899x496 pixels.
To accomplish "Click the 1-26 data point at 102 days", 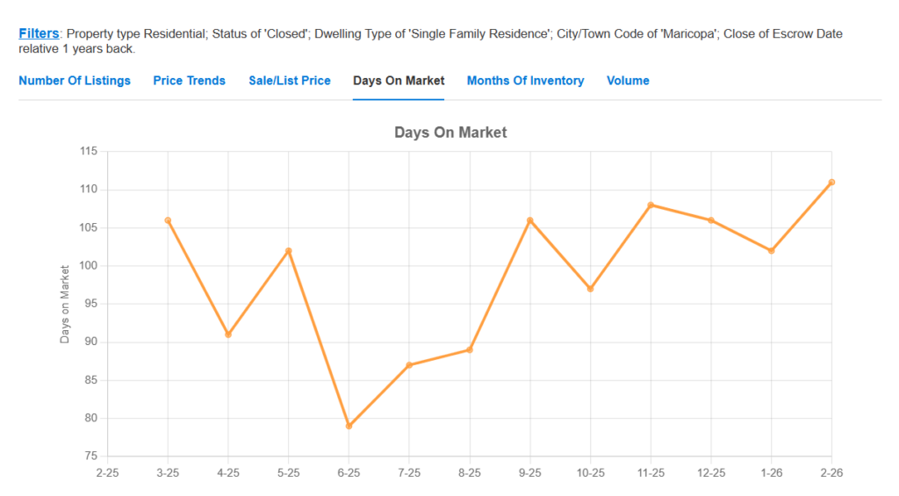I will (x=771, y=251).
